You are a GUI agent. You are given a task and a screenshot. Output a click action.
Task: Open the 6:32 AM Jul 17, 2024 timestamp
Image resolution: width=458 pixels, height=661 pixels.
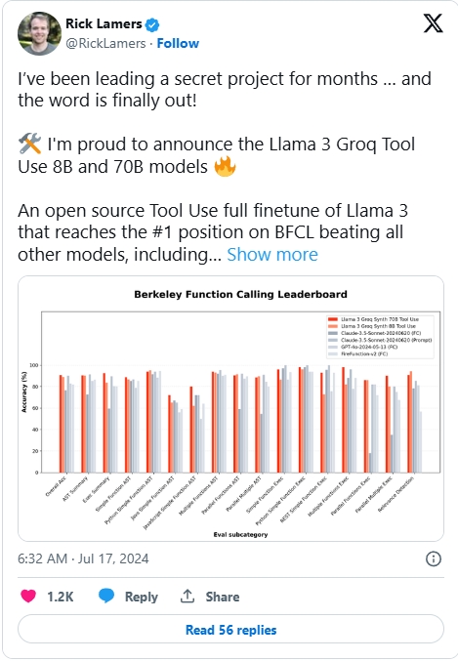coord(83,558)
